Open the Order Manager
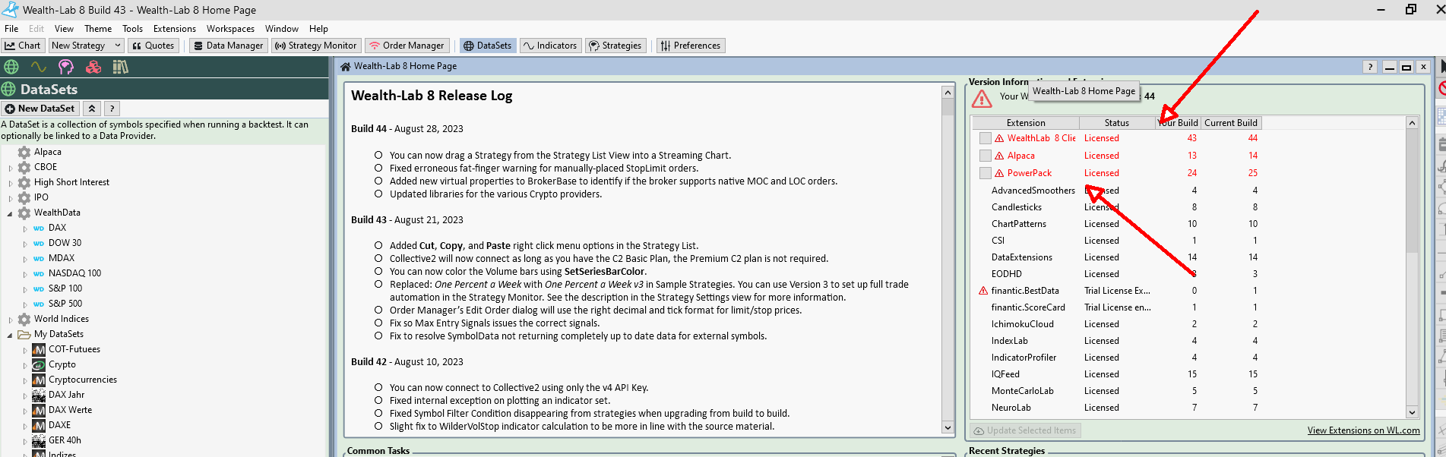 click(407, 46)
